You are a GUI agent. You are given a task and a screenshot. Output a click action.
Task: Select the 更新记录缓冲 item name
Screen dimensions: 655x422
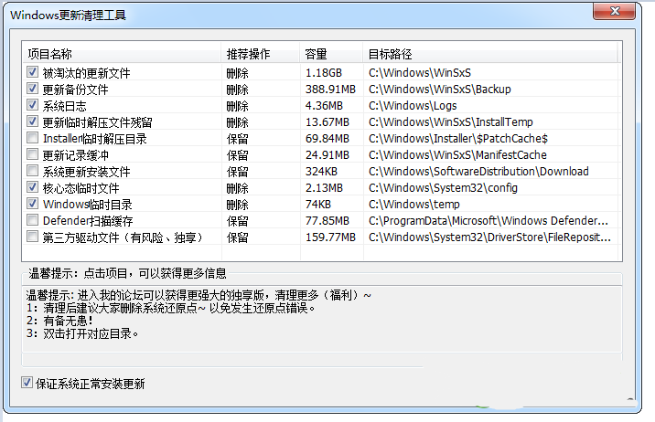[76, 155]
